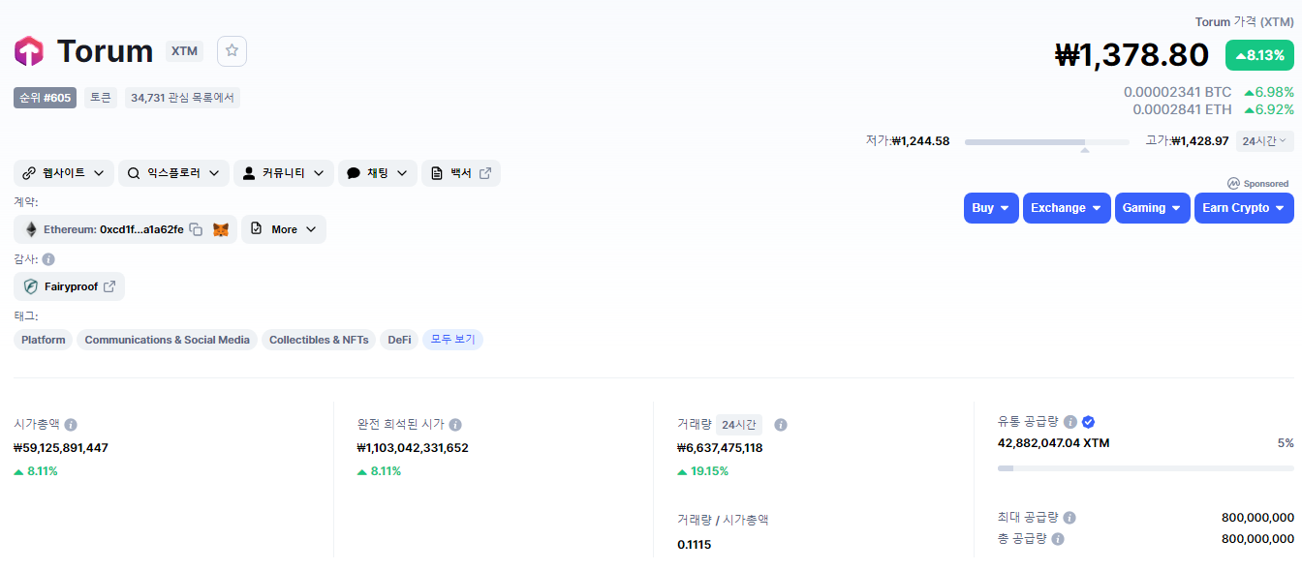Open the Gaming dropdown button

point(1153,208)
